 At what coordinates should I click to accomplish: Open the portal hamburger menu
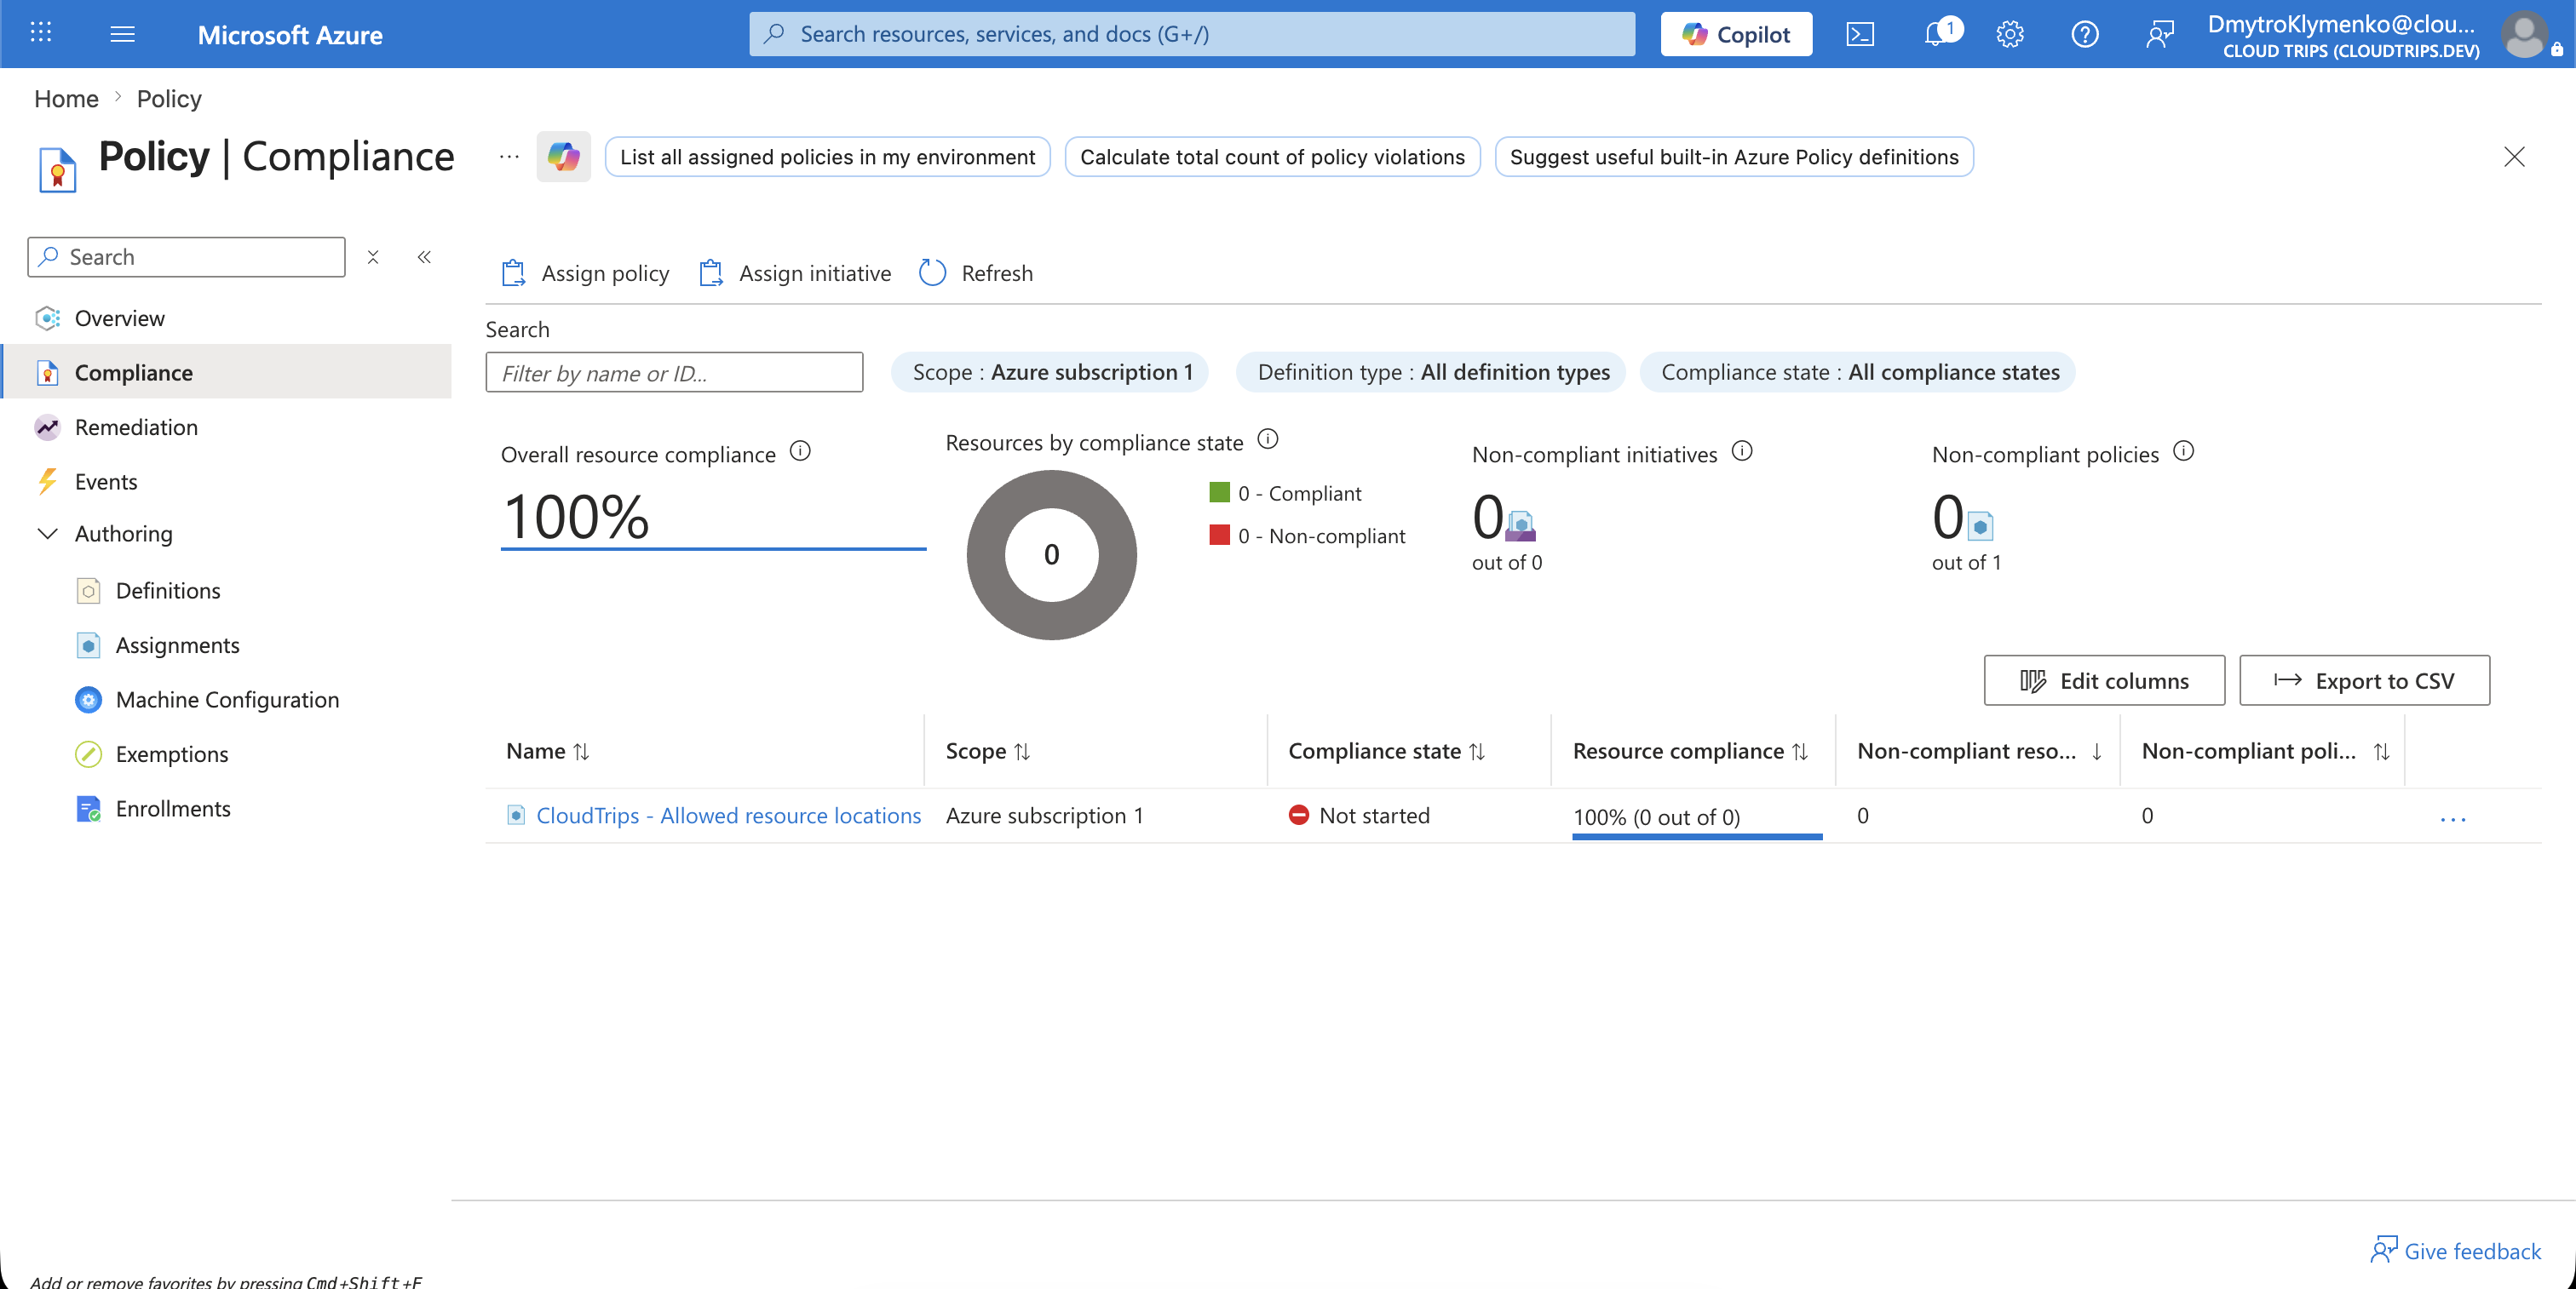coord(122,34)
